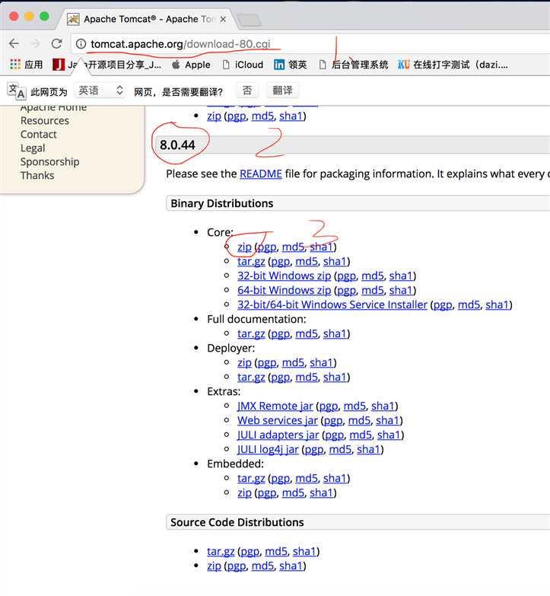
Task: Download Core tar.gz distribution
Action: [x=251, y=262]
